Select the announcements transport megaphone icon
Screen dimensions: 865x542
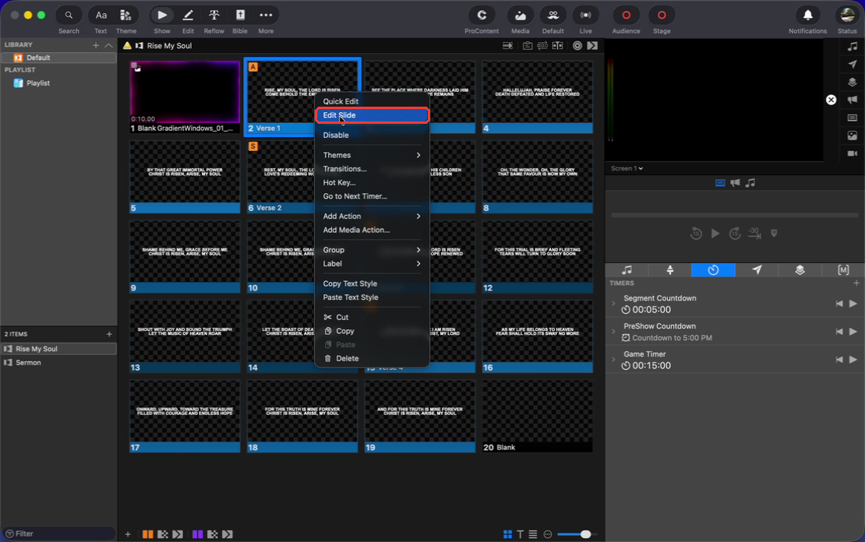735,182
